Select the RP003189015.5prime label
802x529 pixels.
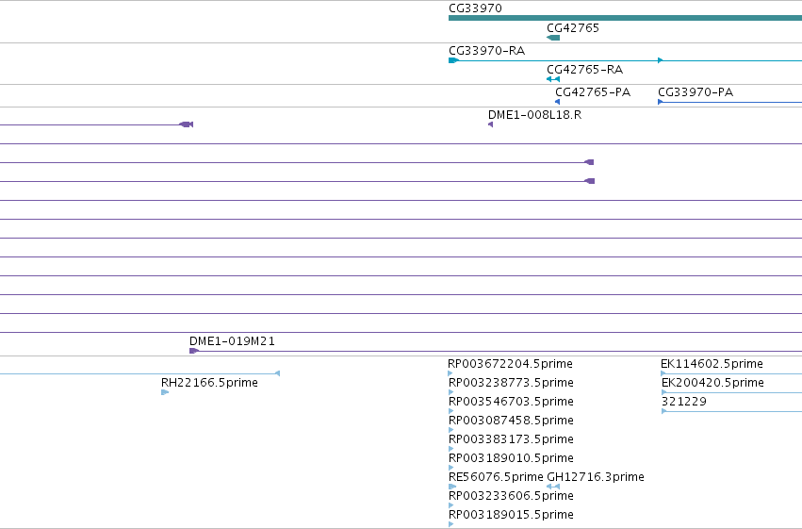[511, 515]
